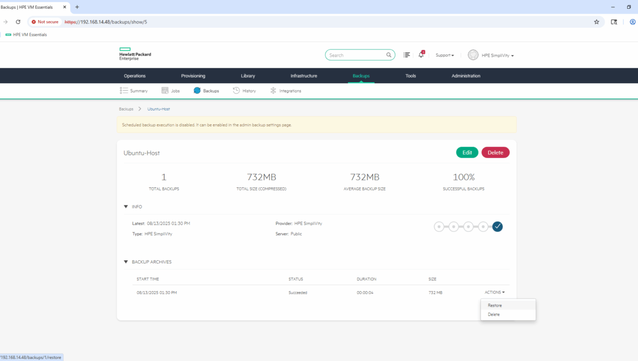Open the Support dropdown
This screenshot has width=638, height=361.
pyautogui.click(x=444, y=55)
